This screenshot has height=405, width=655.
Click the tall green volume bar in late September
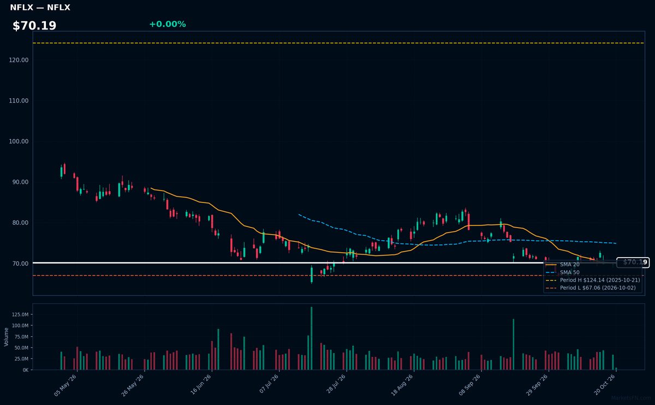click(514, 344)
